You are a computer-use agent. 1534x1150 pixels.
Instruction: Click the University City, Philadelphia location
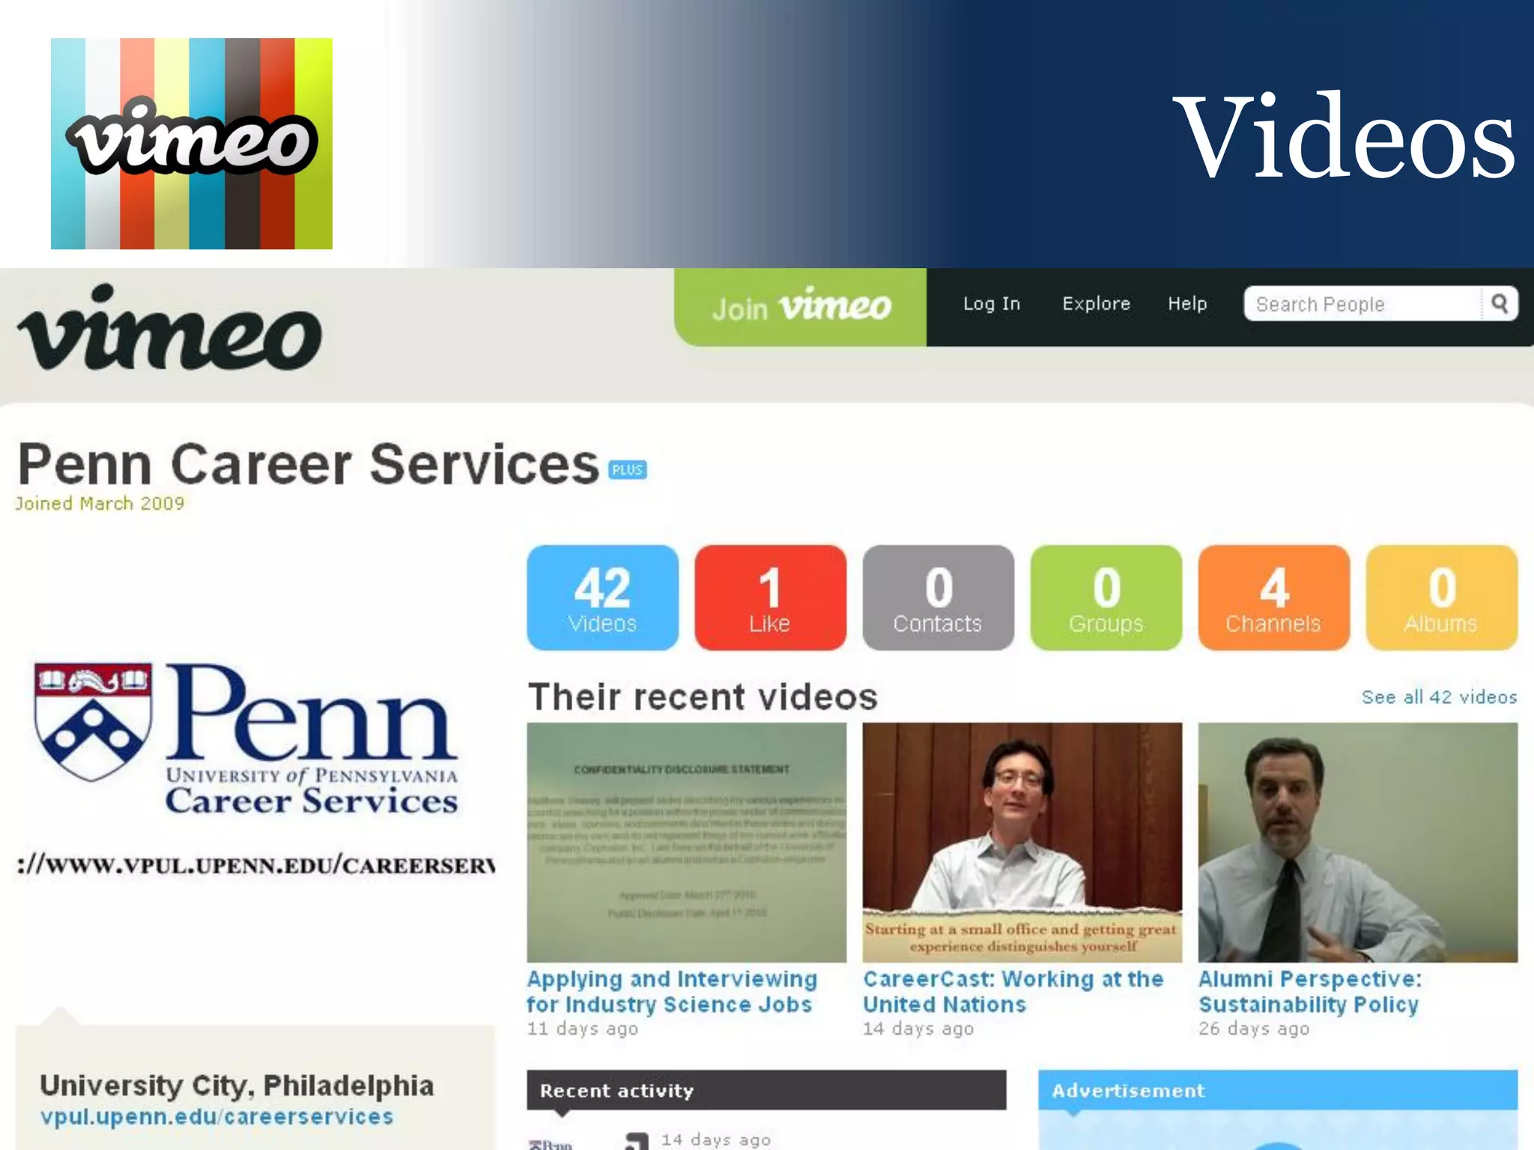pyautogui.click(x=237, y=1086)
